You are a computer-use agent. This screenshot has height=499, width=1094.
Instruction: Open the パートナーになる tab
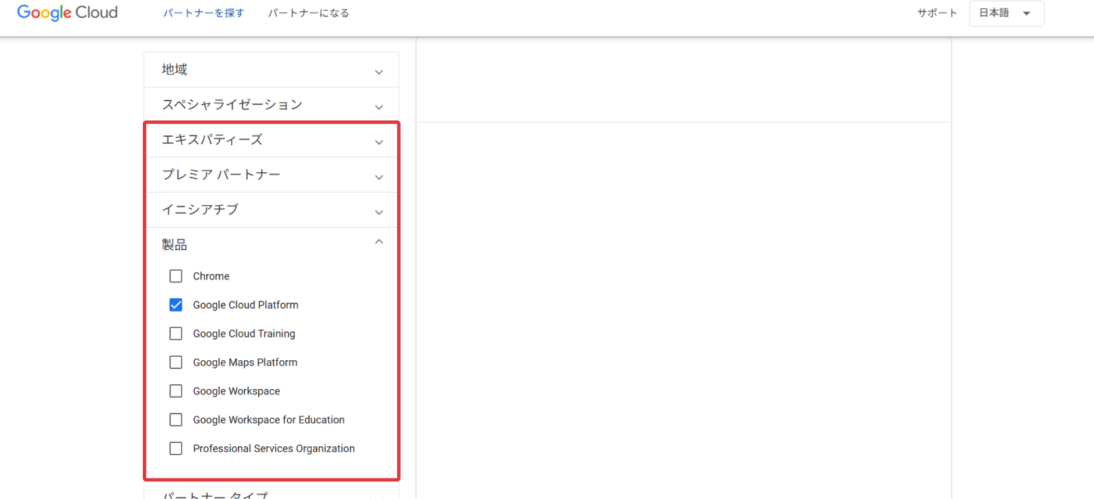click(x=308, y=13)
